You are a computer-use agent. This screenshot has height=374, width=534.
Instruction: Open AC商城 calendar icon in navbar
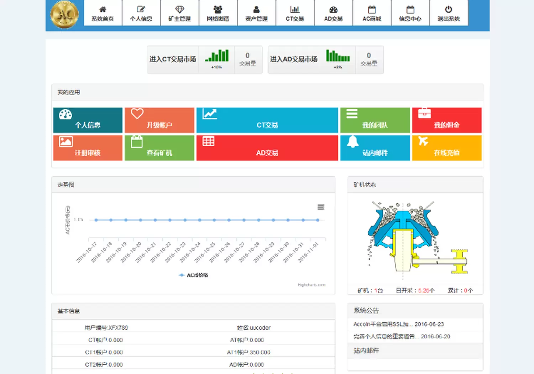point(372,14)
